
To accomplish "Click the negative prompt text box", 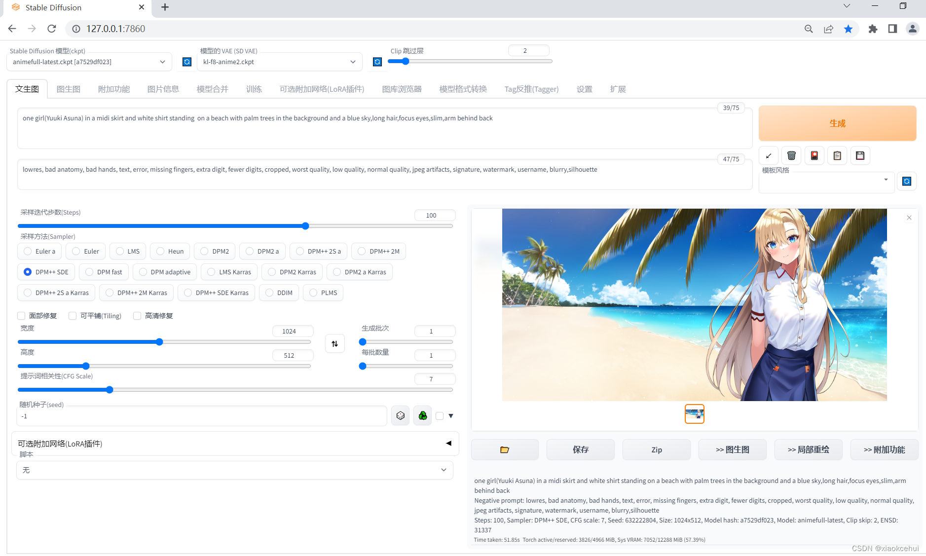I will point(385,174).
